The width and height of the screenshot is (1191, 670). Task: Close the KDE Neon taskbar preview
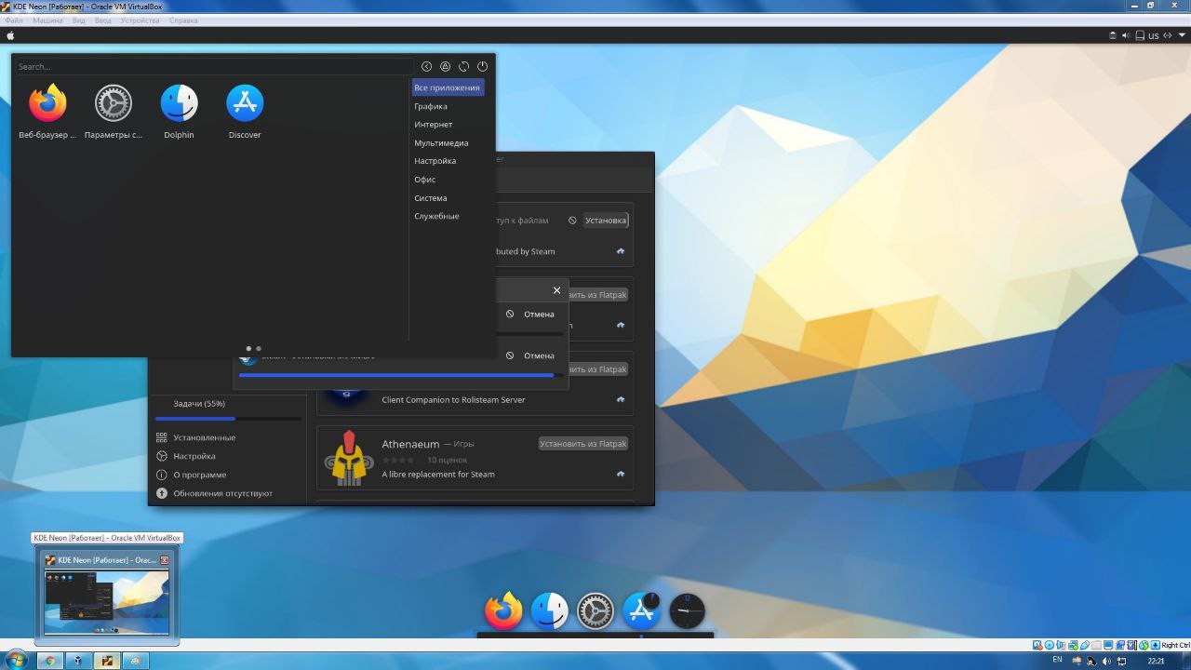click(165, 560)
